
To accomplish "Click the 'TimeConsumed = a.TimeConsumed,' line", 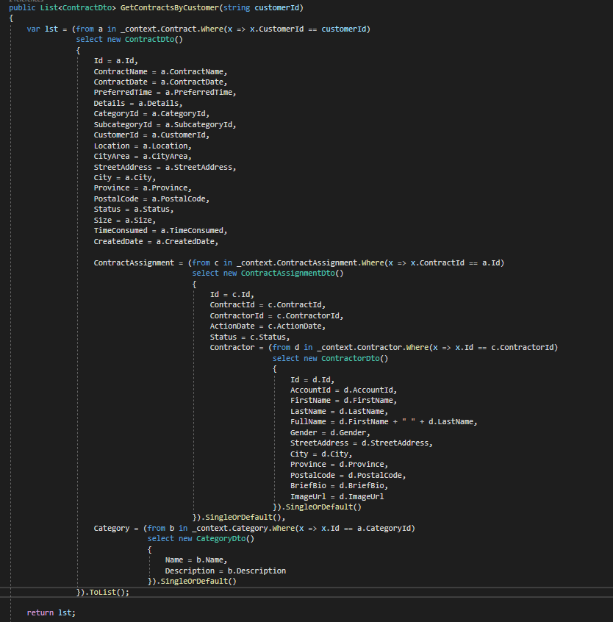I will pos(160,230).
